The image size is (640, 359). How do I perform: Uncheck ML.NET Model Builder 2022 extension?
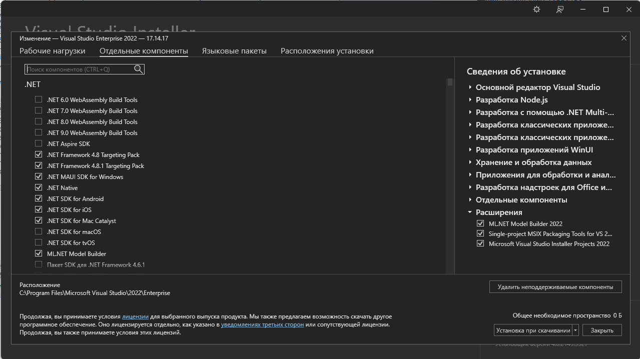pyautogui.click(x=480, y=223)
